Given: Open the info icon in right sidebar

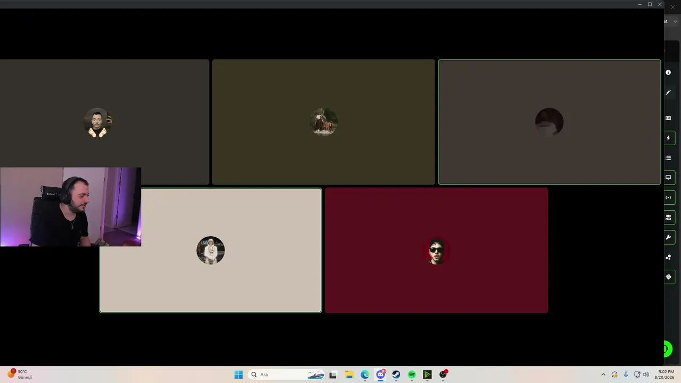Looking at the screenshot, I should [668, 72].
